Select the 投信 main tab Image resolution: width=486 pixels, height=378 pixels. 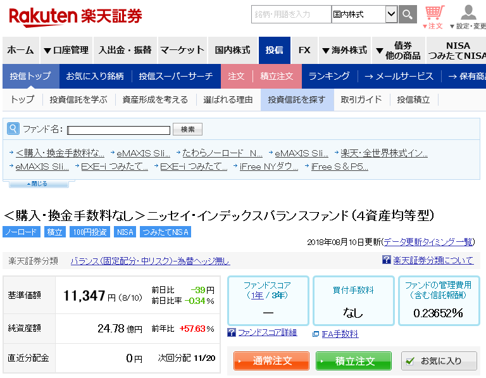click(x=274, y=50)
